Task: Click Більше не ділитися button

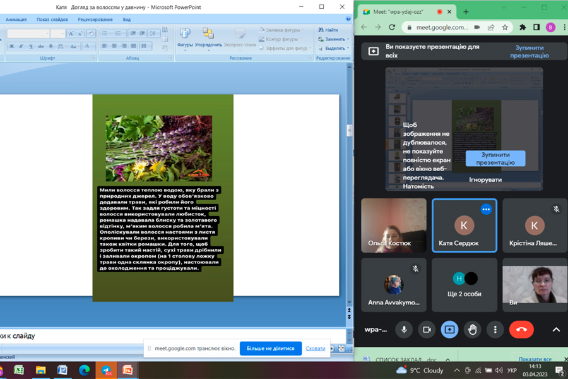Action: pos(270,348)
